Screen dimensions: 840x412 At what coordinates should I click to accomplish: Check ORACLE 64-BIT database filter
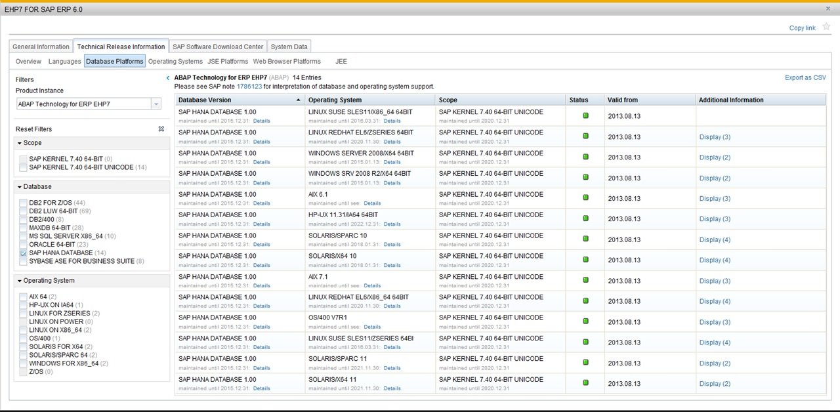click(x=24, y=245)
